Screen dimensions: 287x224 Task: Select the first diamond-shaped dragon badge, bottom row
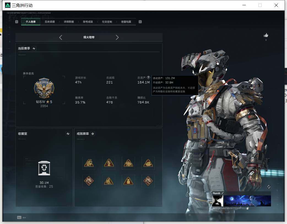(89, 181)
